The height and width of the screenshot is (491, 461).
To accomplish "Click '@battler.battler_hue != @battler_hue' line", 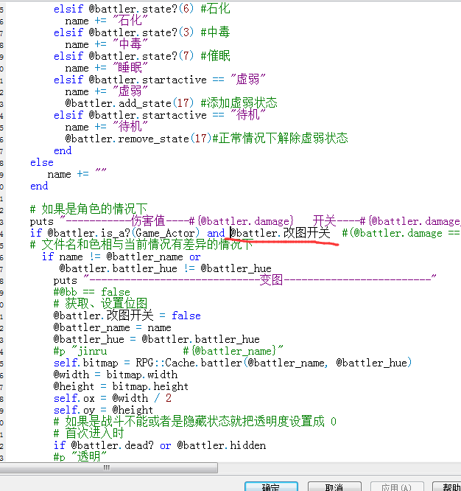I will click(165, 268).
